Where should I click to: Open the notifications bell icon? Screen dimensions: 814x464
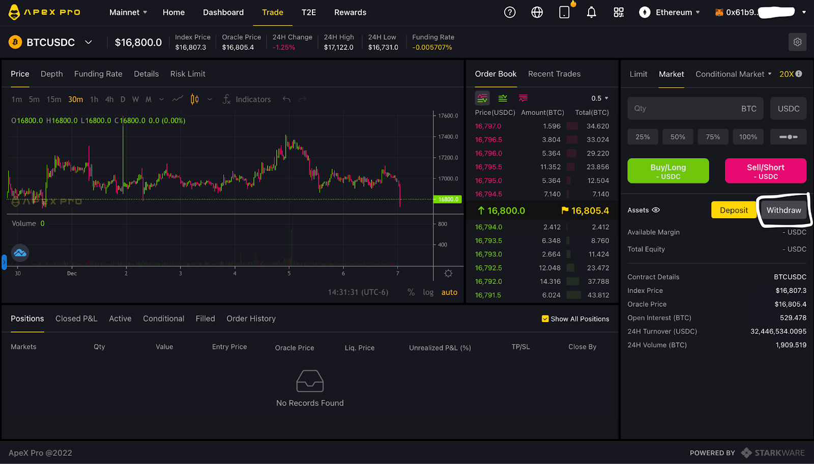(x=591, y=12)
